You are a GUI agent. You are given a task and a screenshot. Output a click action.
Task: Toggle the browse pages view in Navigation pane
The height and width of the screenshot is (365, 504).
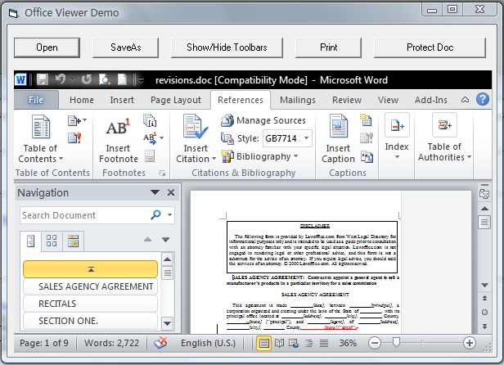[x=52, y=241]
